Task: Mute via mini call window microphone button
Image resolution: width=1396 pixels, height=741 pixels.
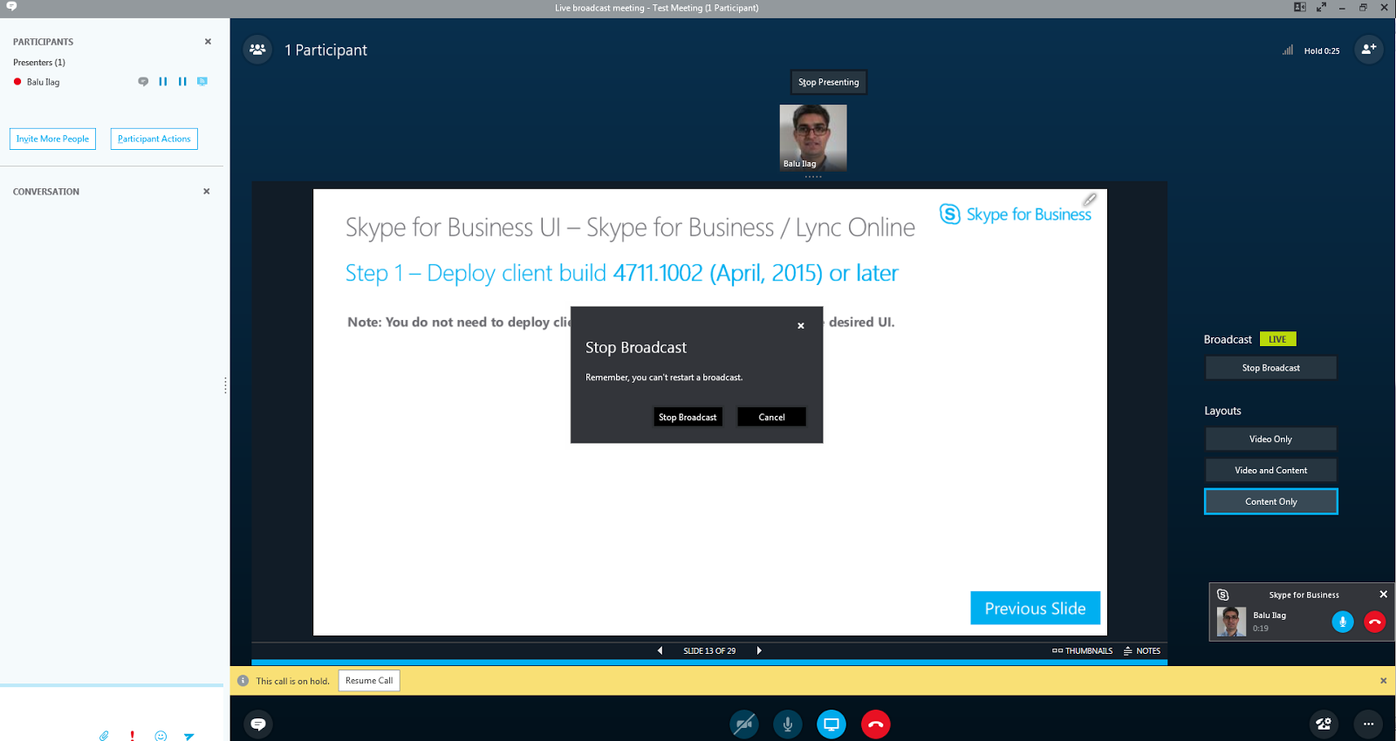Action: click(x=1343, y=622)
